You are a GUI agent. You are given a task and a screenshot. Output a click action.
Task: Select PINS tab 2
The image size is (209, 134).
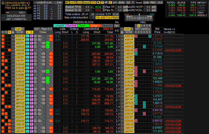point(139,25)
